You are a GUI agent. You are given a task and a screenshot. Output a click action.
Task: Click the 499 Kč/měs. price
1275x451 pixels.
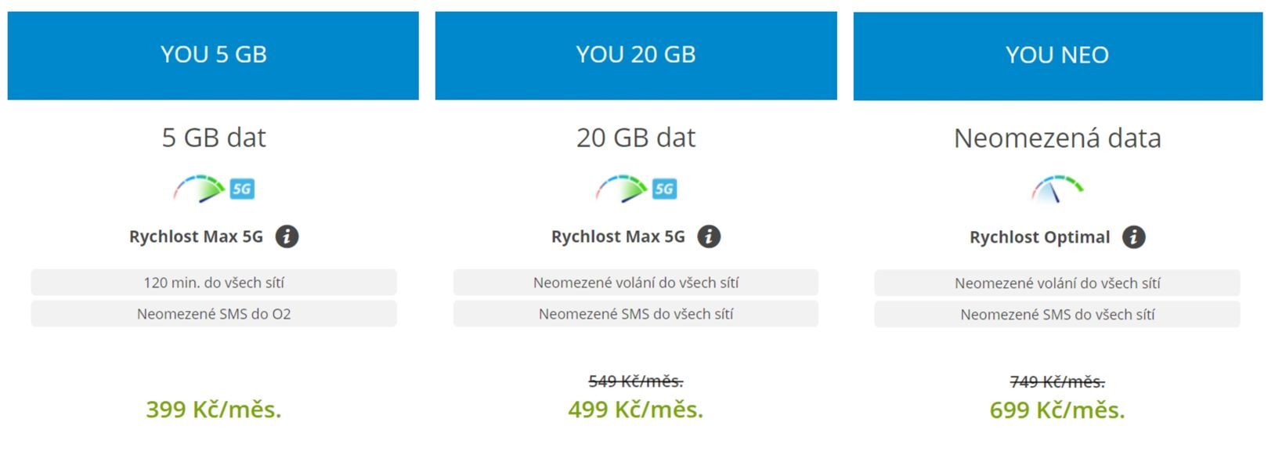tap(636, 410)
